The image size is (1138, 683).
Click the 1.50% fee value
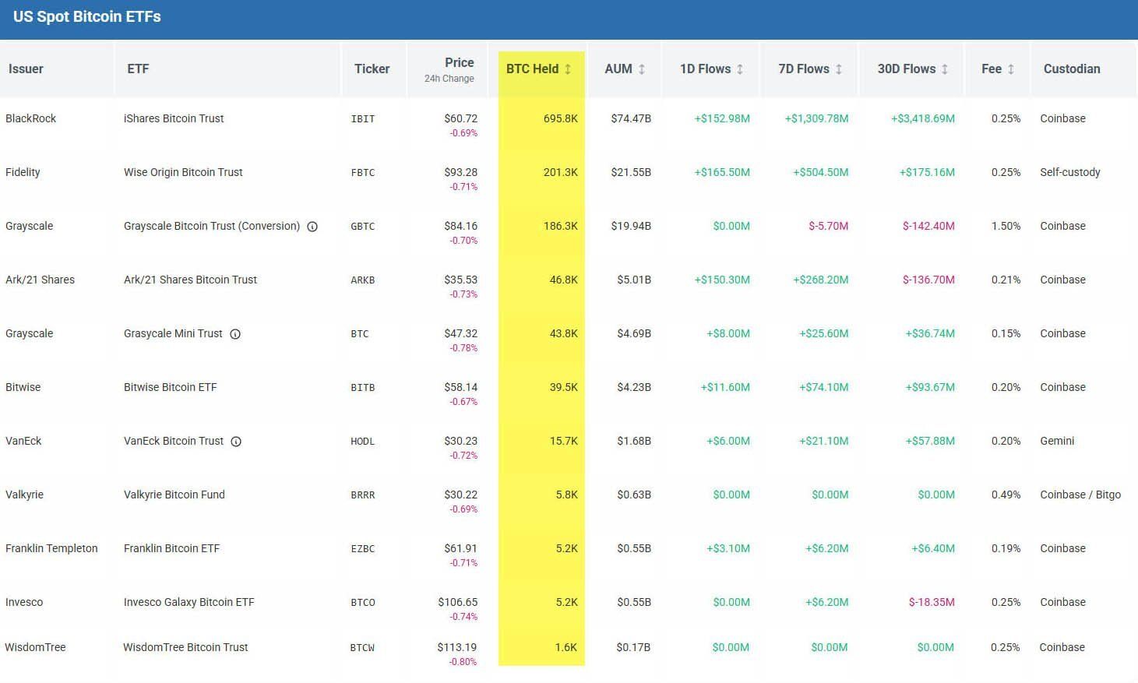pyautogui.click(x=1006, y=226)
